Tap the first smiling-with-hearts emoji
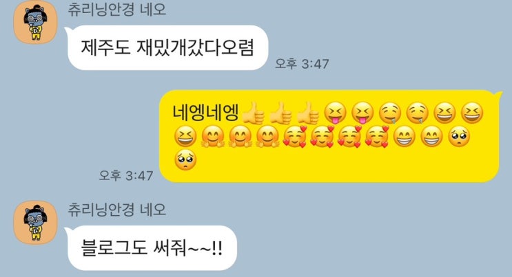 [294, 137]
